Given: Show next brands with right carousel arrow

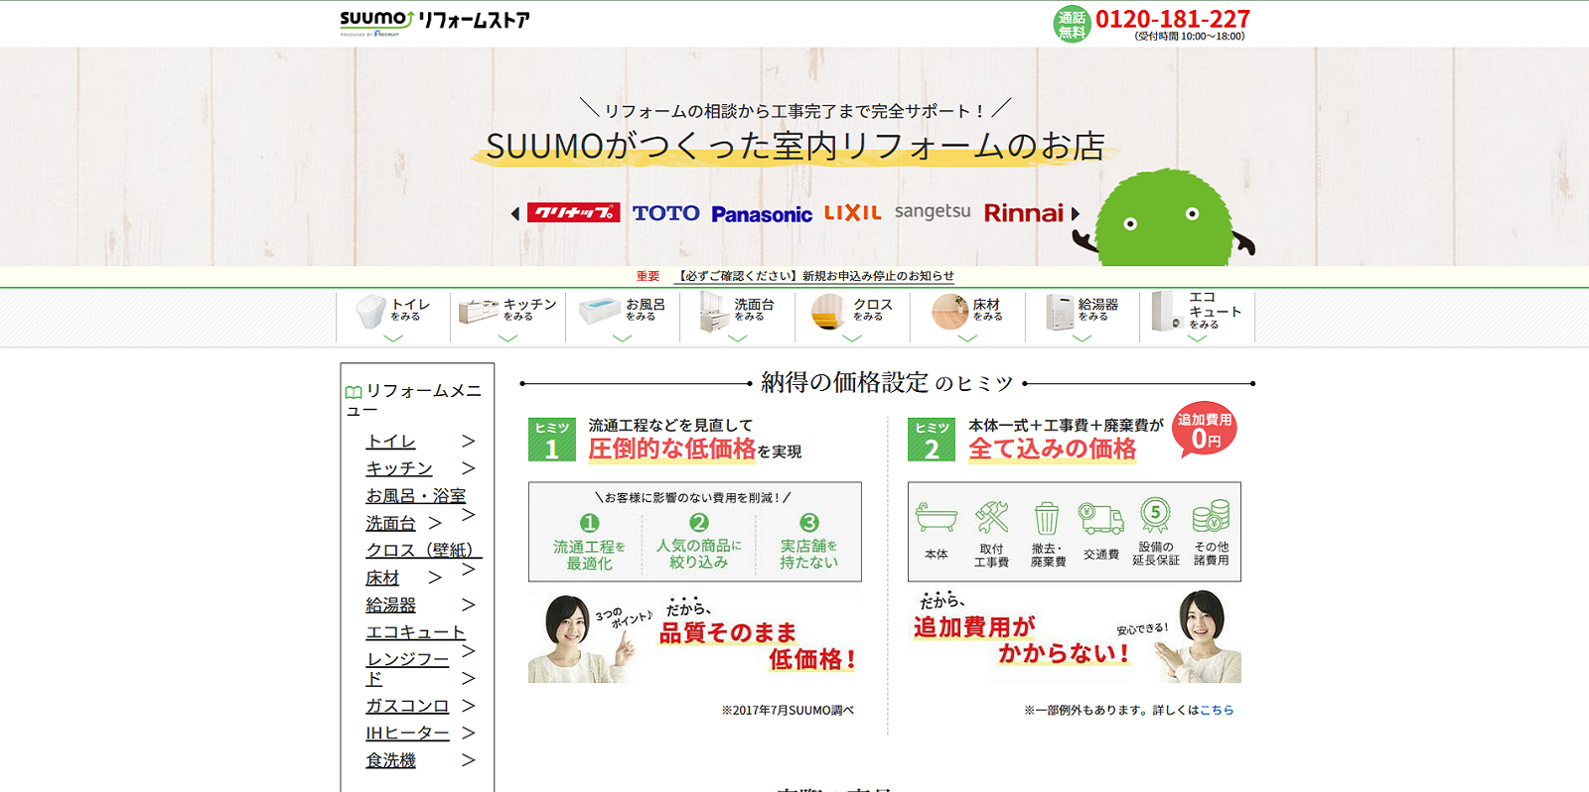Looking at the screenshot, I should [1076, 213].
